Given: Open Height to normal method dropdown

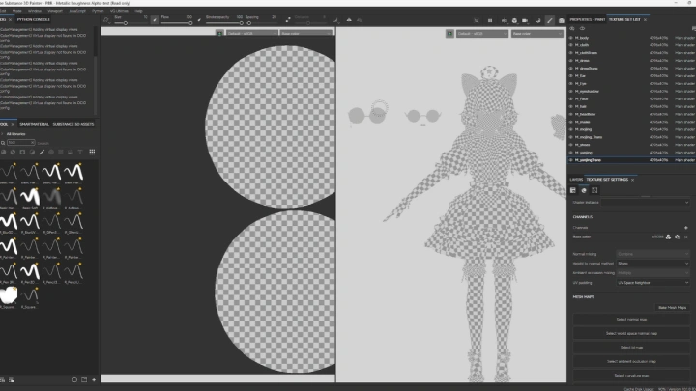Looking at the screenshot, I should (652, 264).
